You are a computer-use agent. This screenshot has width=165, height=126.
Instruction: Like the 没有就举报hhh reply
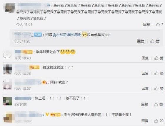pos(155,41)
